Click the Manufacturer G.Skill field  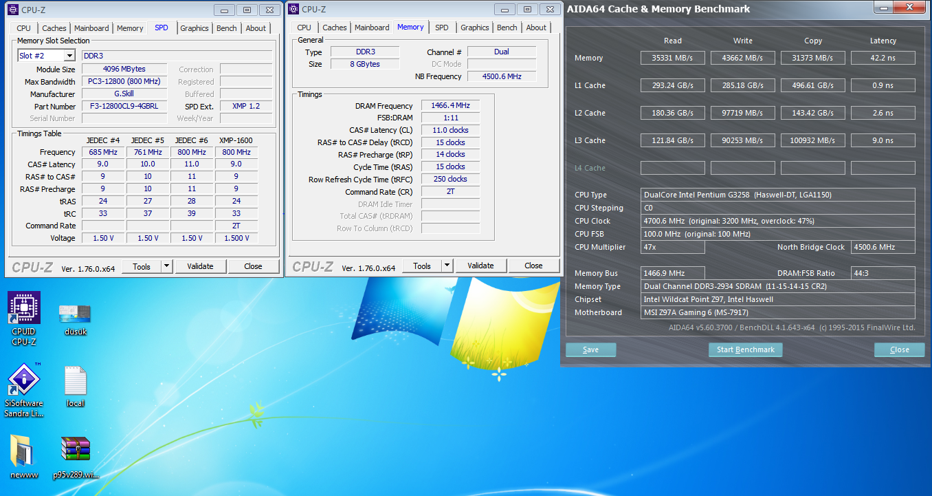[x=124, y=94]
